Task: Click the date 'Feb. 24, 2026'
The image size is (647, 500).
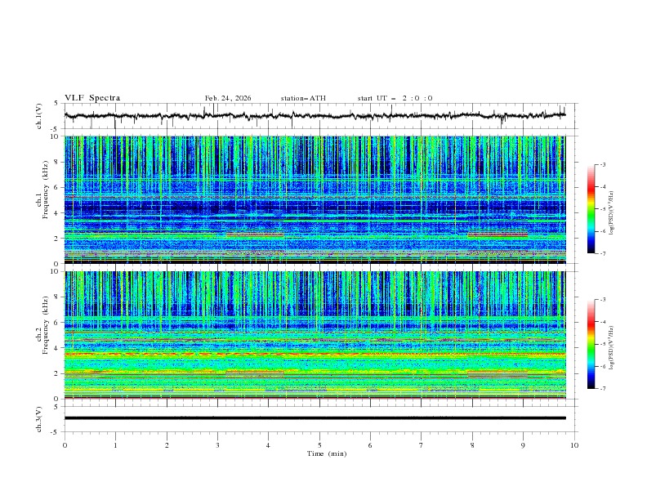Action: point(228,98)
